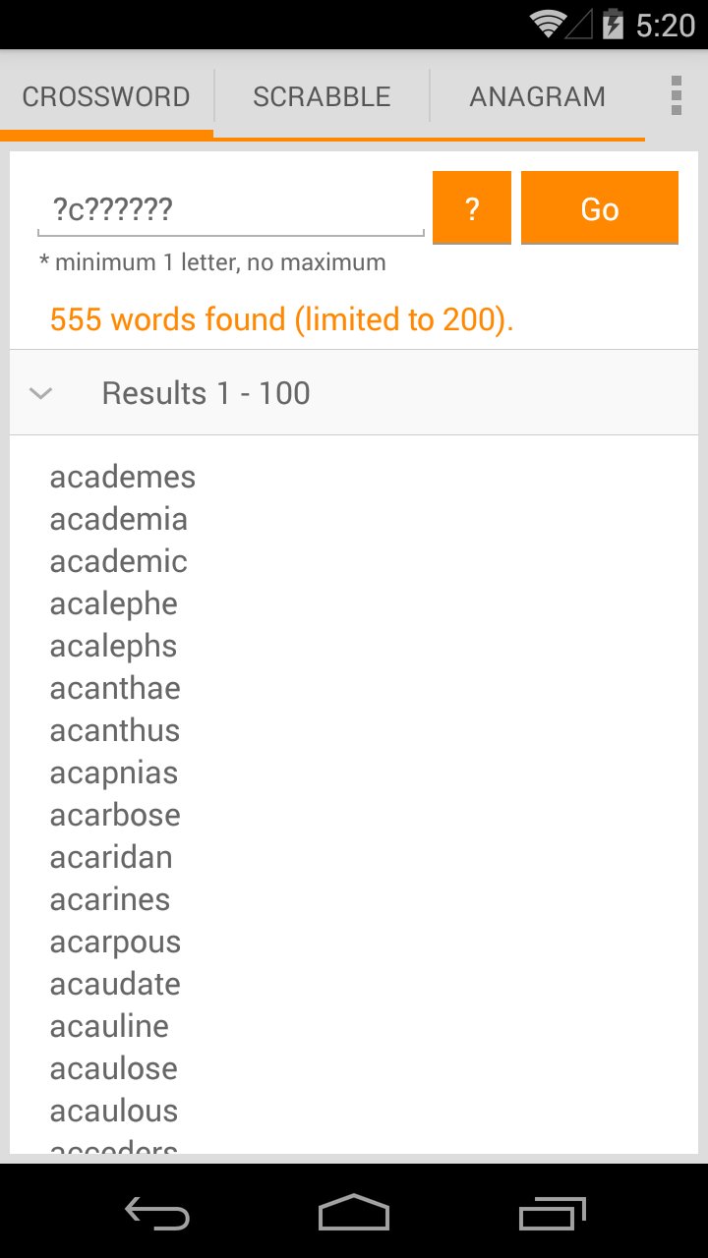Open the result word acaudate
Viewport: 708px width, 1258px height.
click(x=115, y=984)
